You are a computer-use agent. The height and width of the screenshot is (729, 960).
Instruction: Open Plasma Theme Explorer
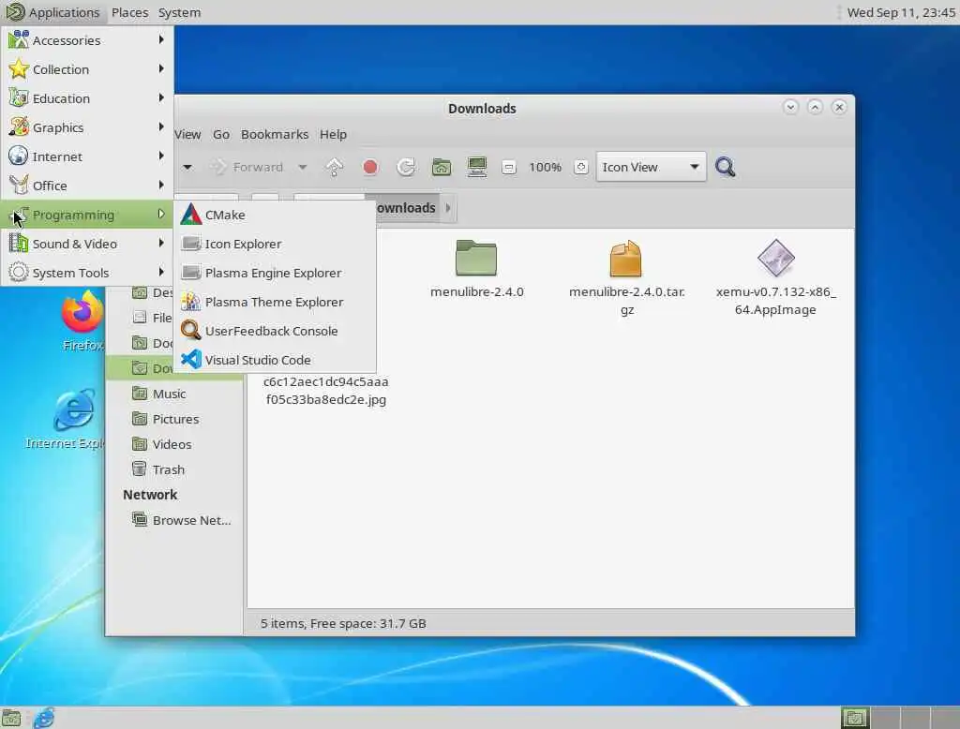click(x=275, y=302)
